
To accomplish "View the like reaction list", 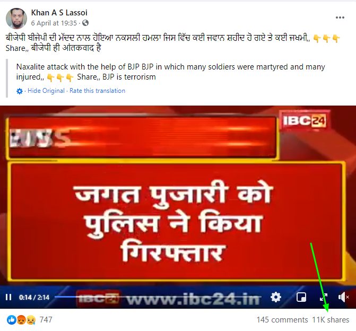I will click(x=11, y=320).
